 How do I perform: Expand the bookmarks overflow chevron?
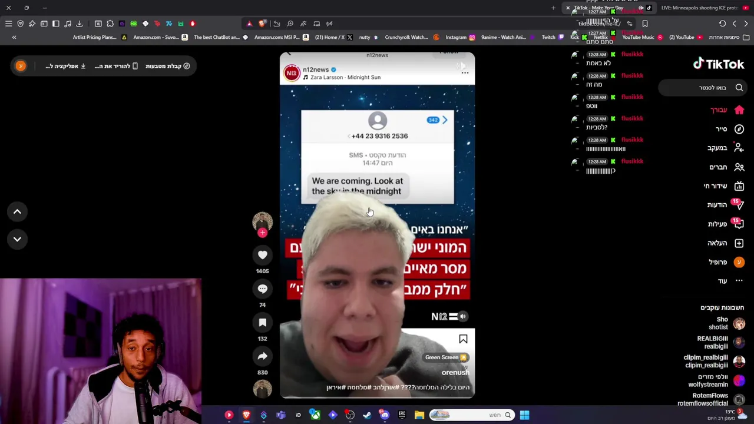pyautogui.click(x=14, y=37)
